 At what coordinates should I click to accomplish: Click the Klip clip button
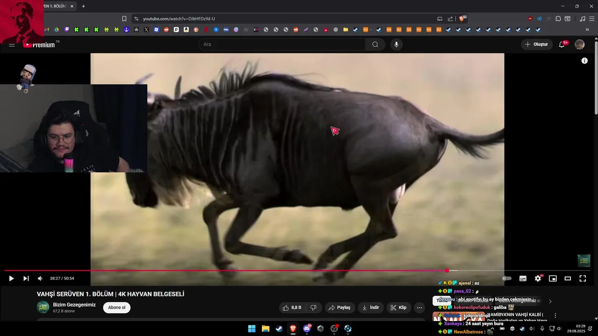[x=399, y=308]
